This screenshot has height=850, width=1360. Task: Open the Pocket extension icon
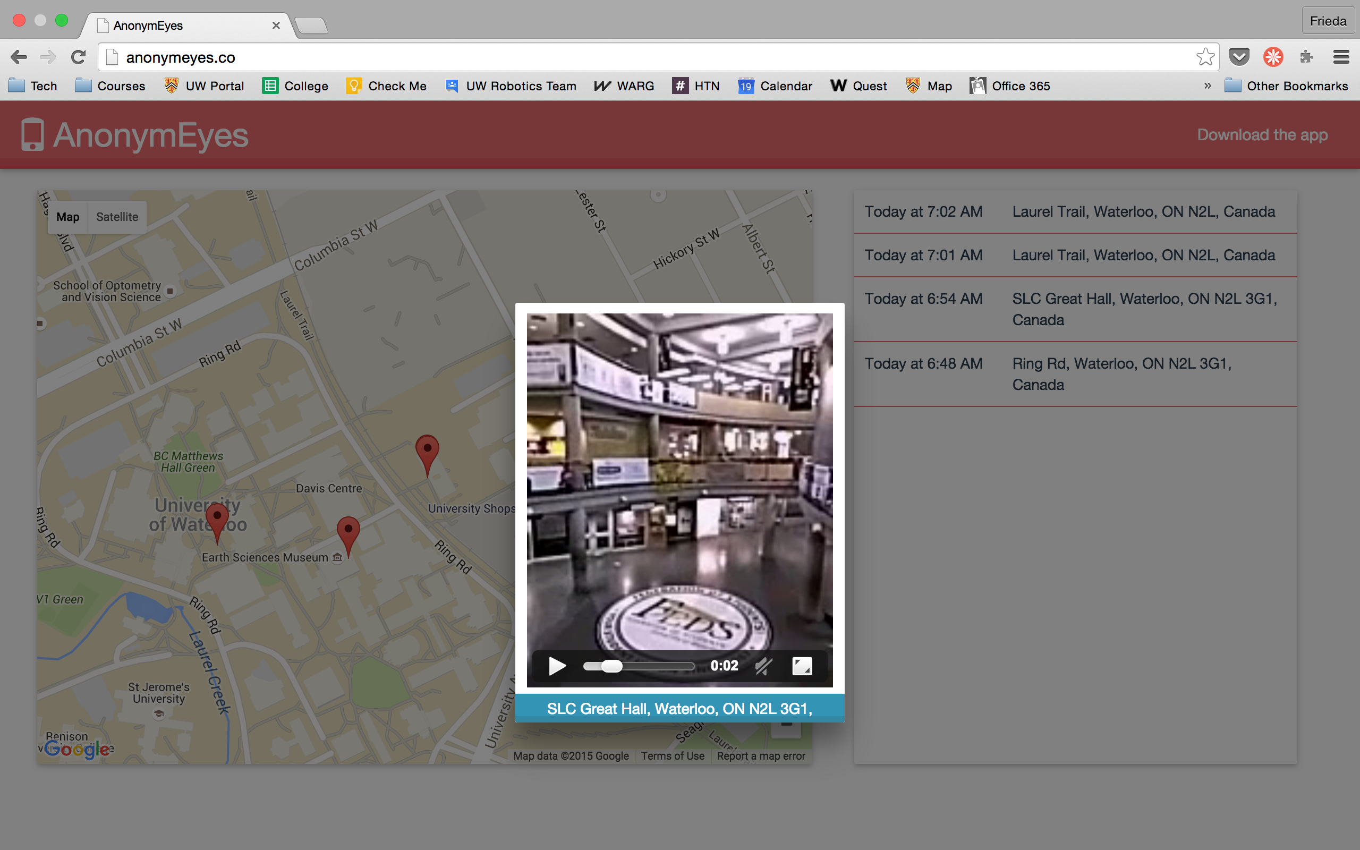coord(1239,57)
